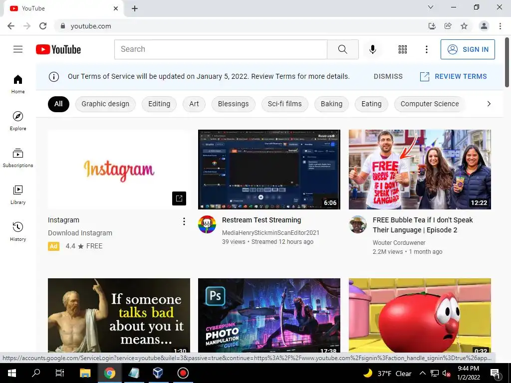Open the Instagram ad thumbnail
Viewport: 511px width, 383px height.
[x=119, y=170]
